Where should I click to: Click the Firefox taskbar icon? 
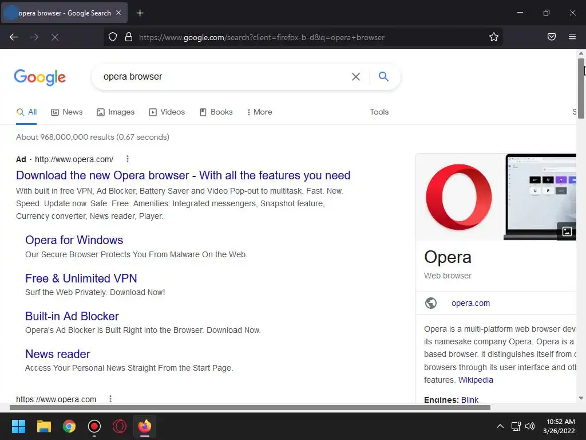(145, 426)
